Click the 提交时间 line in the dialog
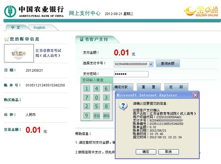The height and width of the screenshot is (164, 221). (157, 137)
